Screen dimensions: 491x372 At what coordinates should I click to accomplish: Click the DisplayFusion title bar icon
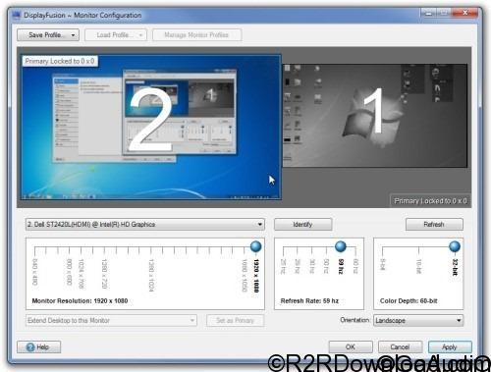click(x=16, y=16)
